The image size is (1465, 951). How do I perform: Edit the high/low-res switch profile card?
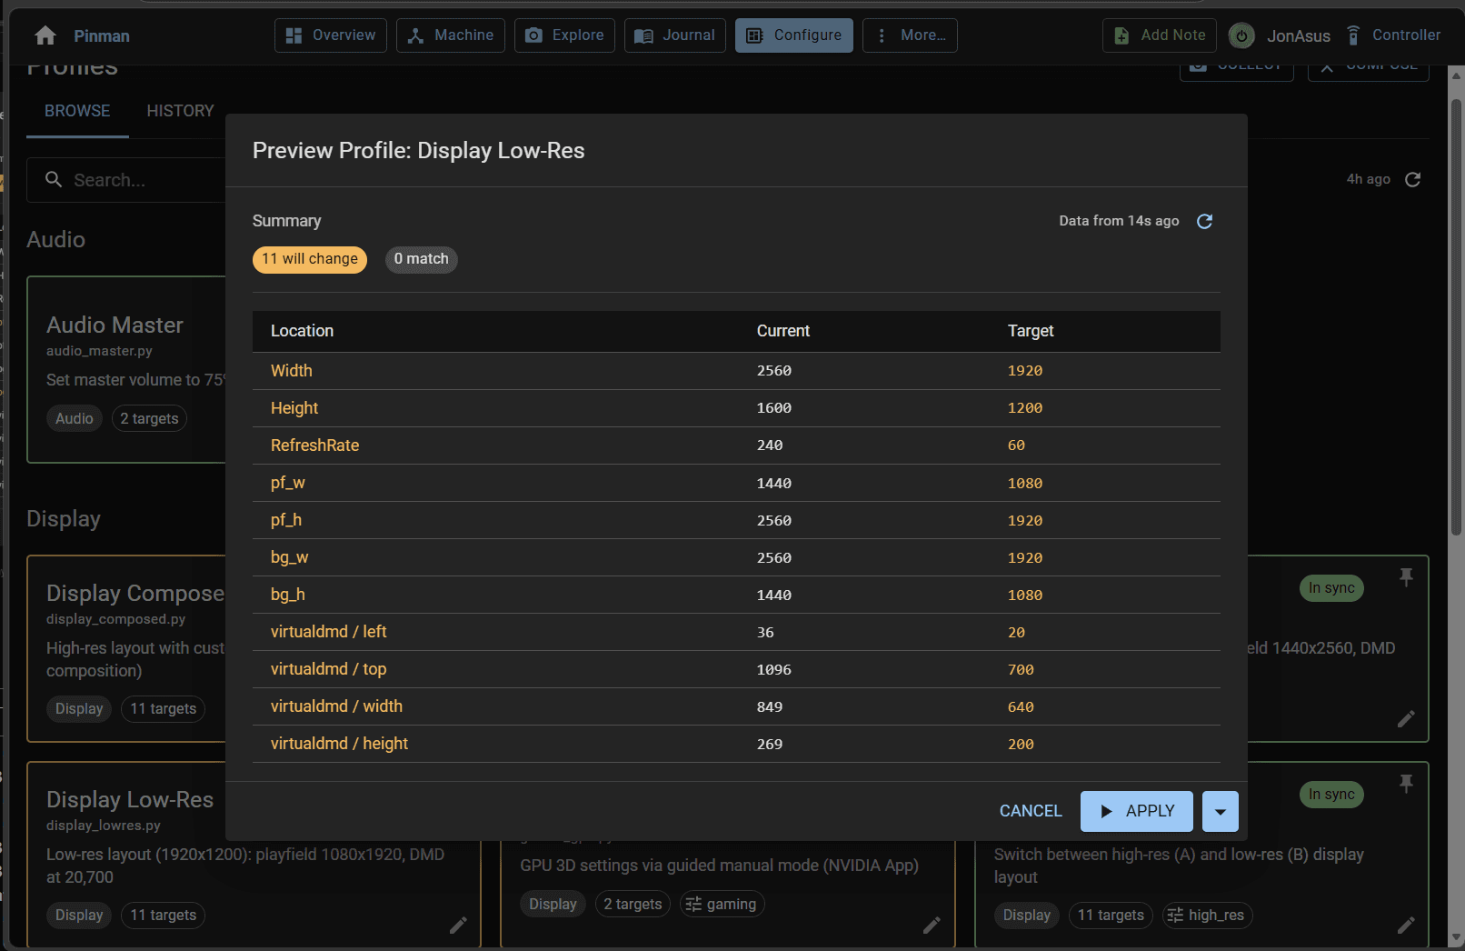coord(1406,925)
